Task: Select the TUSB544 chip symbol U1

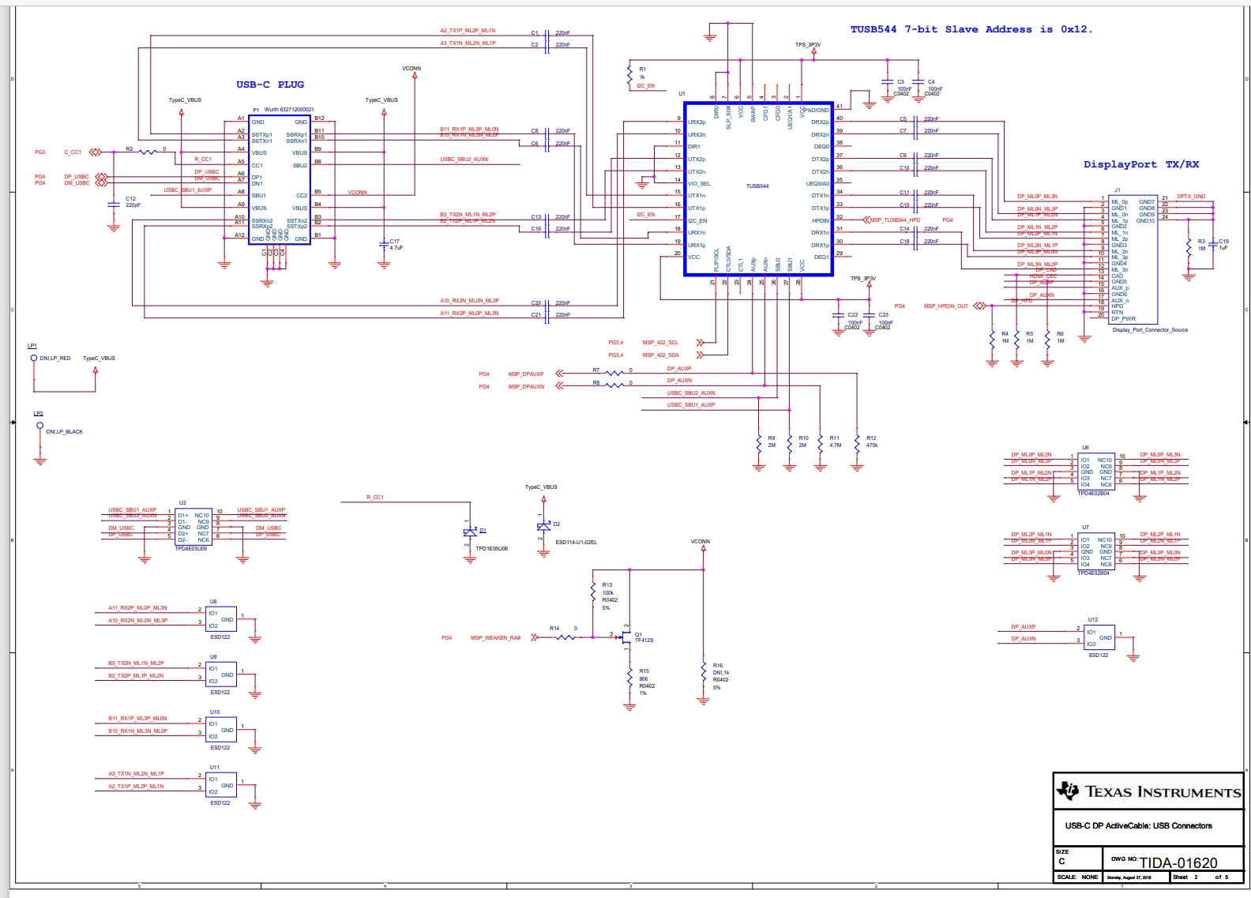Action: pos(757,189)
